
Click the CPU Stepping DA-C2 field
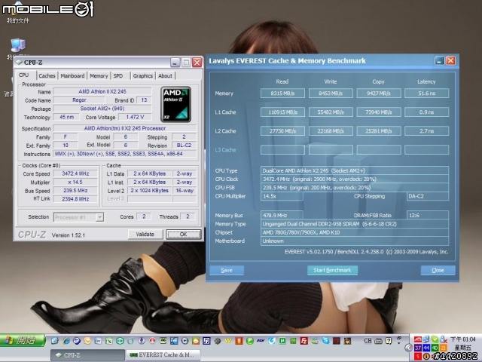coord(428,196)
